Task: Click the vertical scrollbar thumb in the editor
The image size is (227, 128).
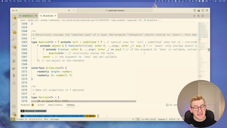Action: click(209, 50)
